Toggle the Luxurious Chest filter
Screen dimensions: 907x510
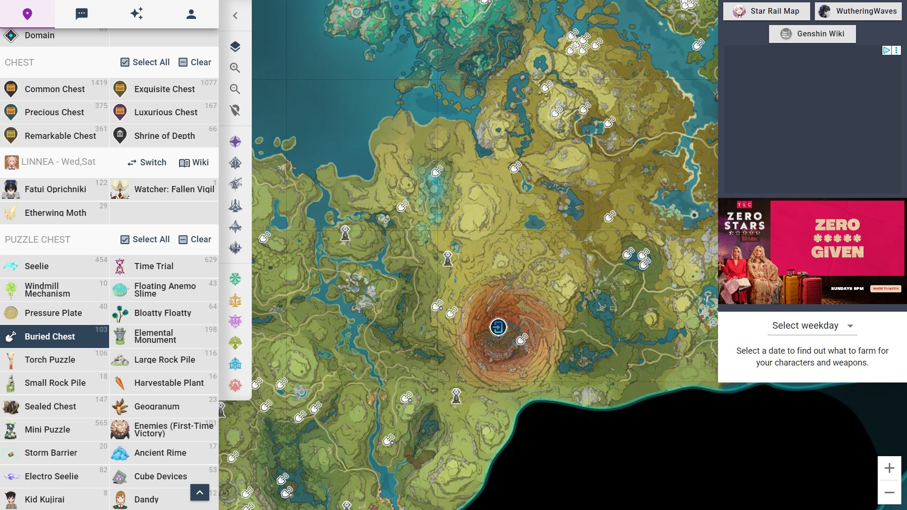164,112
